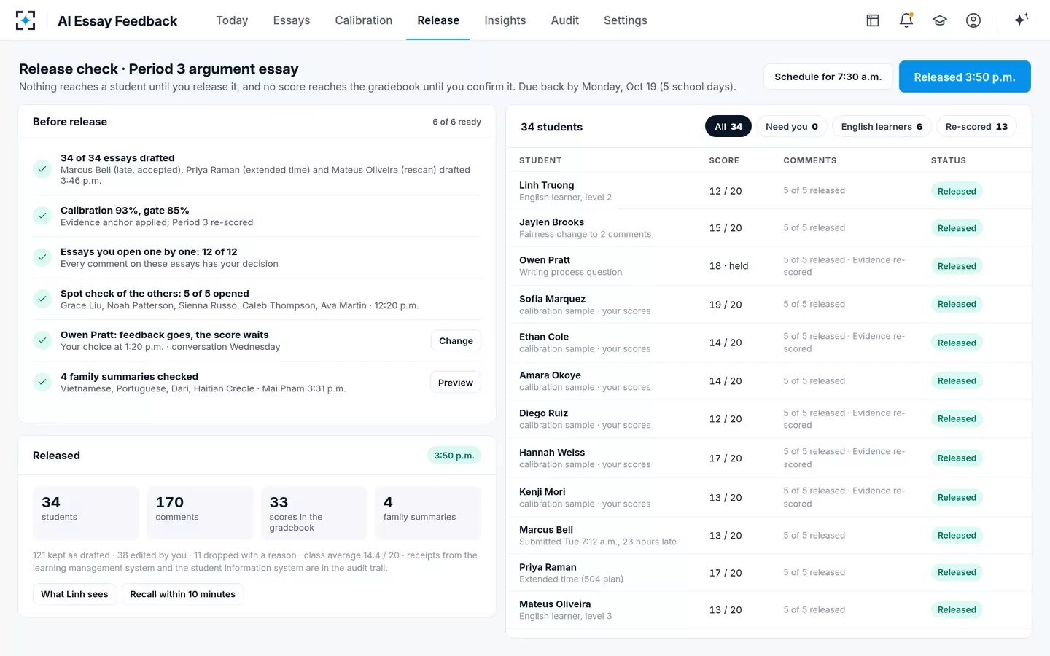Open the layout panel icon in header
Image resolution: width=1050 pixels, height=656 pixels.
[873, 20]
